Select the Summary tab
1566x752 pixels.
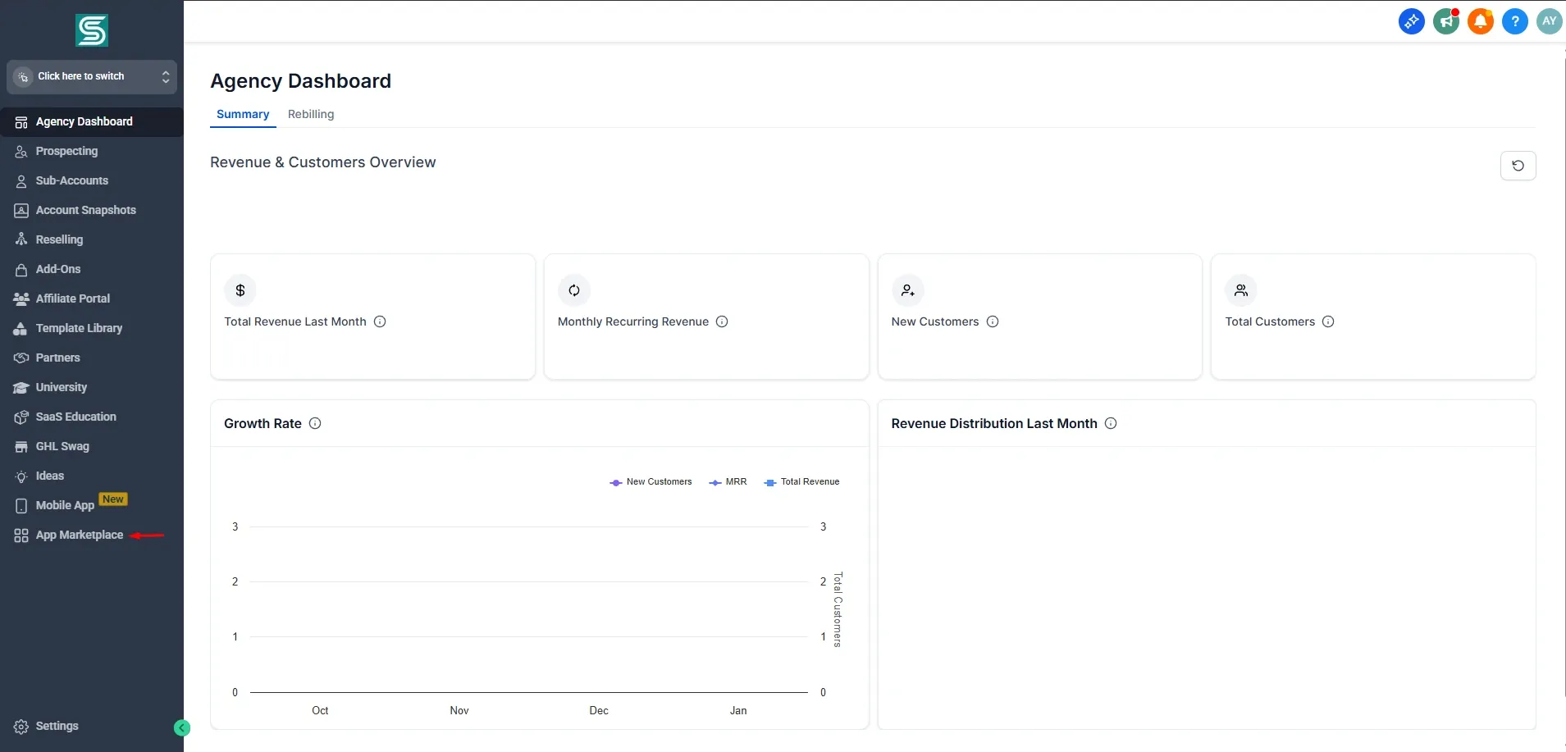coord(242,114)
